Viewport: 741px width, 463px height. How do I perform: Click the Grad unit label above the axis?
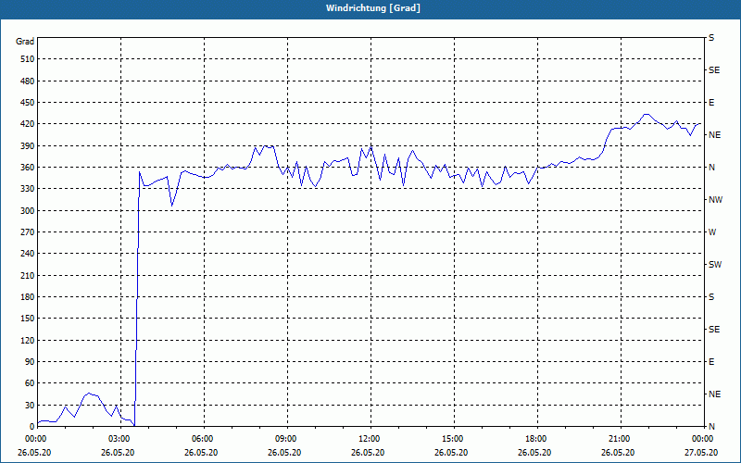[x=25, y=42]
